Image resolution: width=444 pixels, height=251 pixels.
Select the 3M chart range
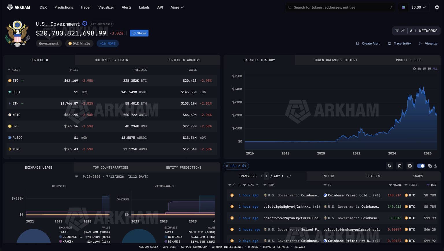(x=429, y=69)
